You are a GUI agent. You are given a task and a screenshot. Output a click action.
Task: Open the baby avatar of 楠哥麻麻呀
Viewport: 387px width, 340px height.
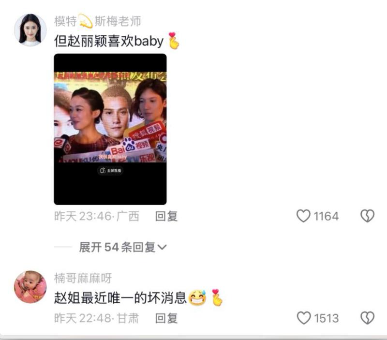coord(30,287)
